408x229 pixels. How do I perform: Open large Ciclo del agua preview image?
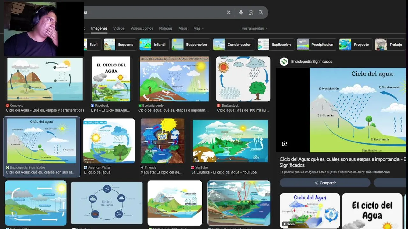pos(358,110)
